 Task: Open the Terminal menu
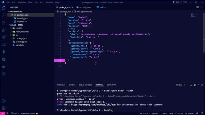tap(49, 2)
